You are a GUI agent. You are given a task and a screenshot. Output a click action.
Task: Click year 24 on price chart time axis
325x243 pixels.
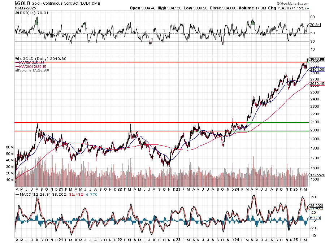(x=237, y=189)
